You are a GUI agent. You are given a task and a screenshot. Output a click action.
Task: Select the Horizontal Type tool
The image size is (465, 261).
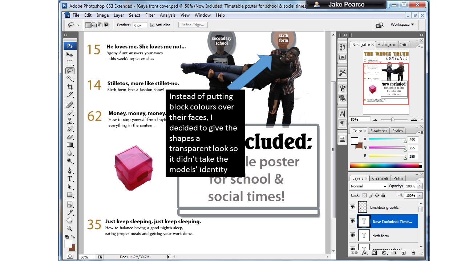point(70,179)
